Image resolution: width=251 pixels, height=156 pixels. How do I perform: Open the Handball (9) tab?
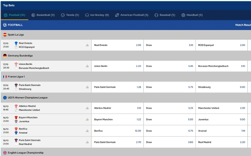192,15
